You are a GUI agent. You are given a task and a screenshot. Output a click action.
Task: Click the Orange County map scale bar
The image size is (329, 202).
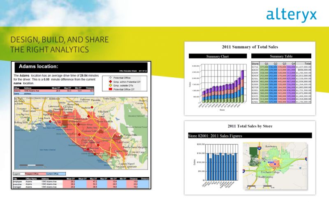pyautogui.click(x=32, y=165)
